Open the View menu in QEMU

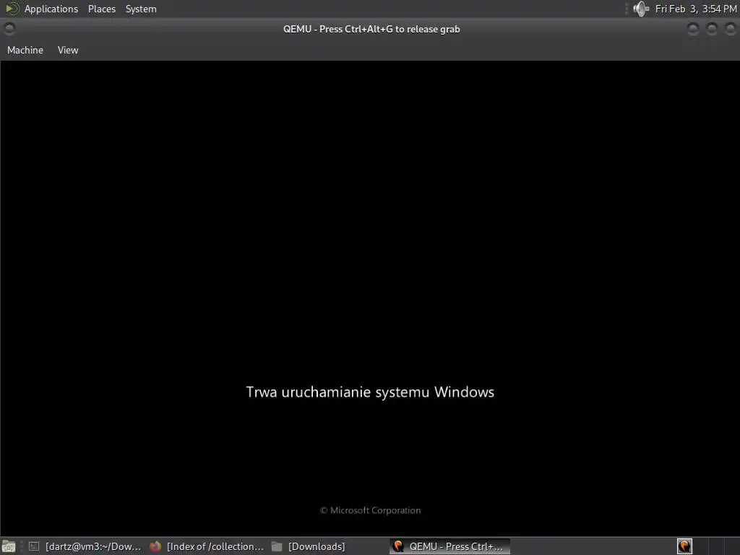pyautogui.click(x=68, y=50)
